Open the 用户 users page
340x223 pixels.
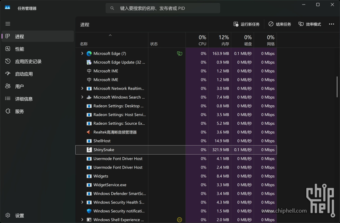coord(19,86)
